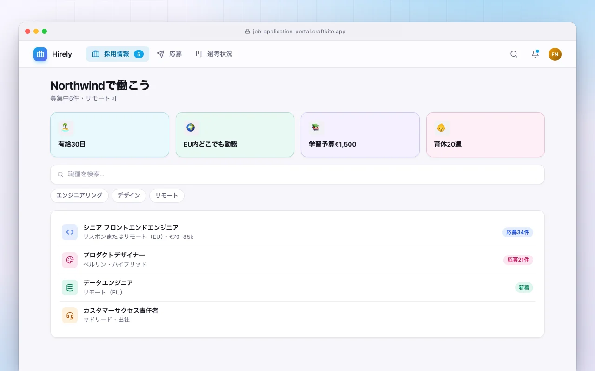Click the books emoji on 学習予算 card
The height and width of the screenshot is (371, 595).
click(316, 128)
